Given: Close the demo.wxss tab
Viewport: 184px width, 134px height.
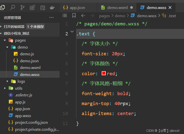Looking at the screenshot, I should click(x=170, y=8).
